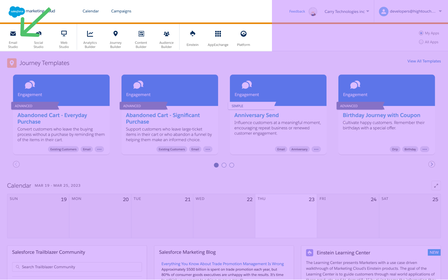The height and width of the screenshot is (280, 448).
Task: Select second carousel page dot
Action: pyautogui.click(x=224, y=165)
